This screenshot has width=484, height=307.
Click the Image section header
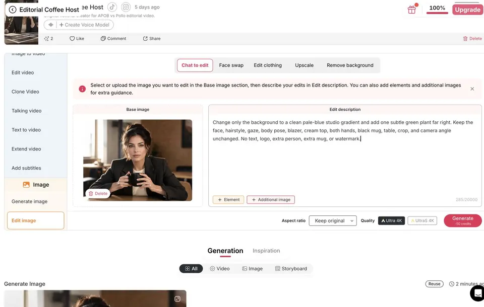(36, 185)
